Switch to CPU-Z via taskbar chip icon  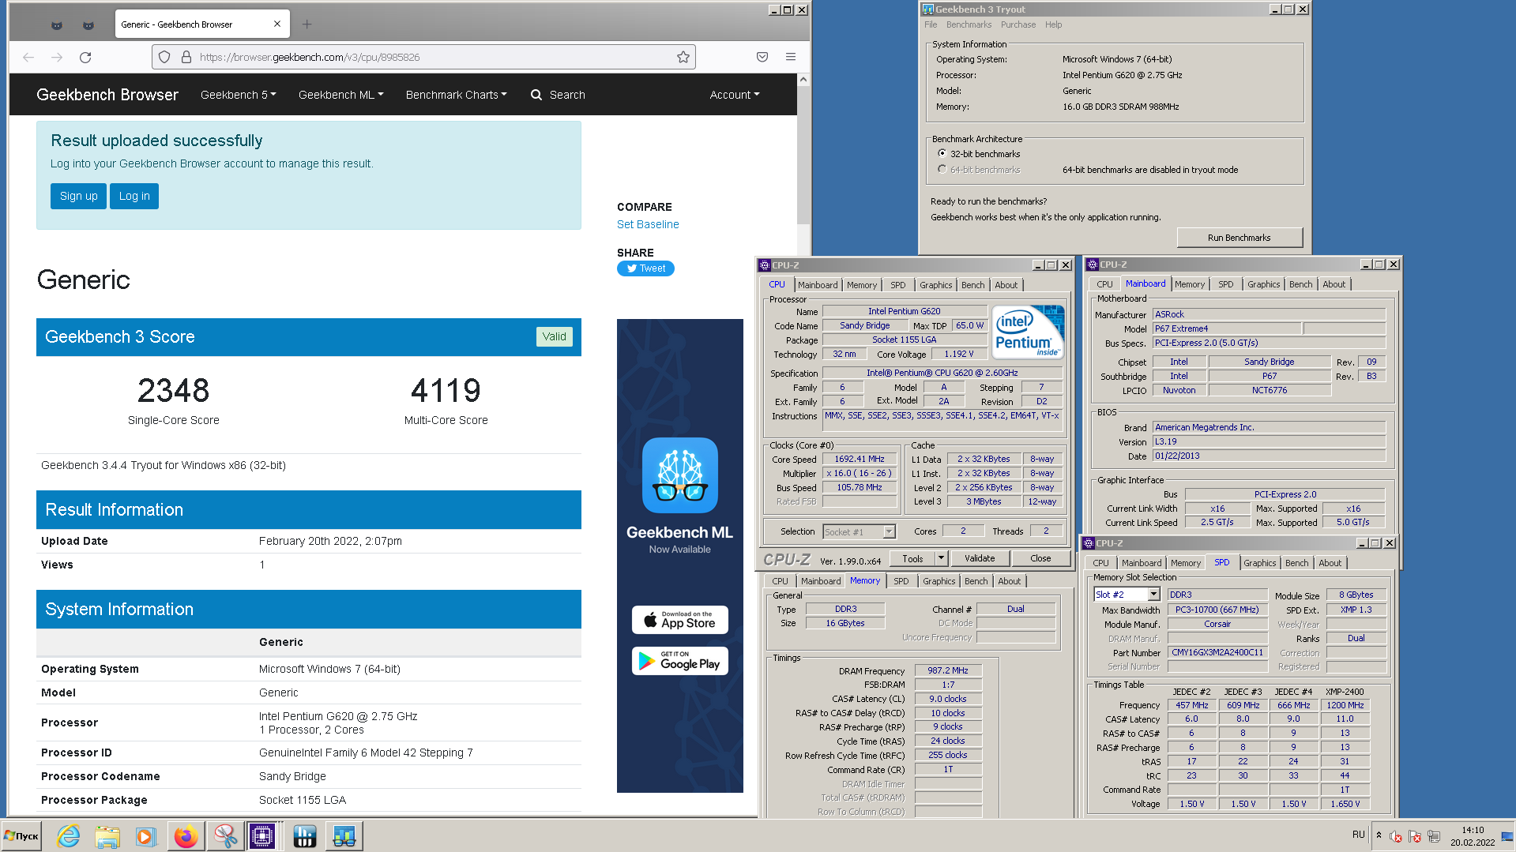click(x=263, y=836)
